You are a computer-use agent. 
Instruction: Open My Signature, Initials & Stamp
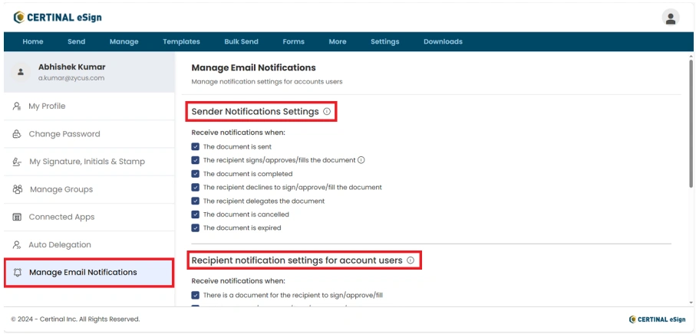click(89, 162)
